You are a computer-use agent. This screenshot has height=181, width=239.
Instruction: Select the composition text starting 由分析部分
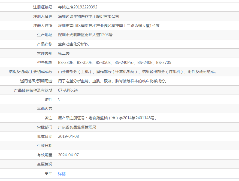pyautogui.click(x=137, y=72)
